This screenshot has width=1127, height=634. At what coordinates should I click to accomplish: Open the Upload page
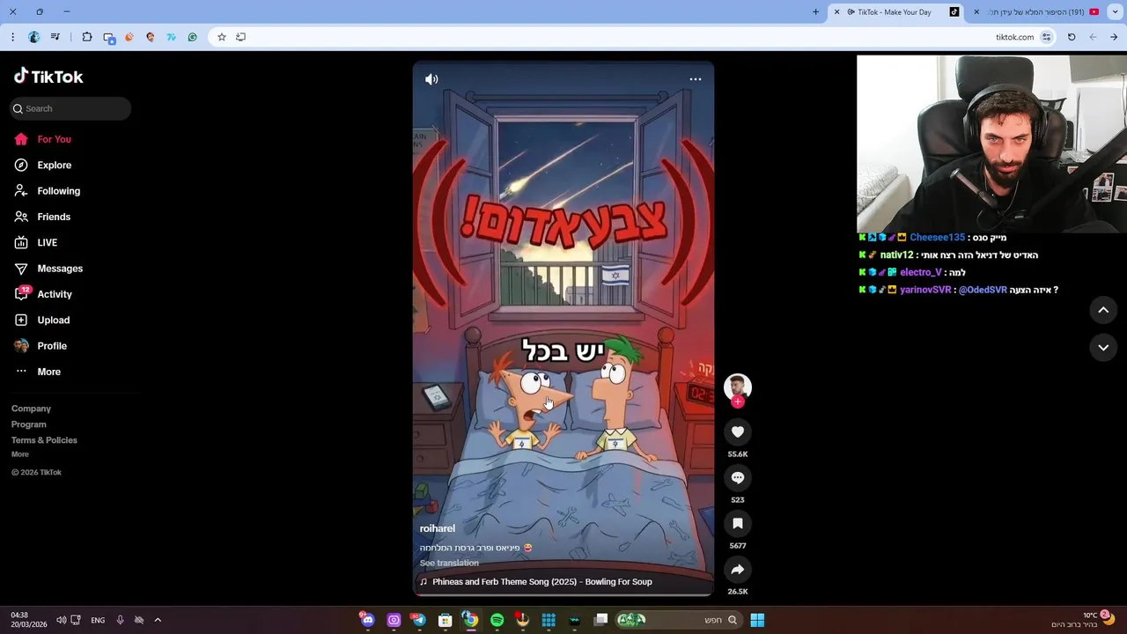point(53,320)
